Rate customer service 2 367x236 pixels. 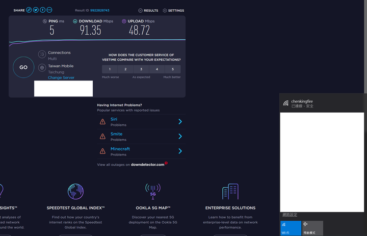pyautogui.click(x=125, y=69)
